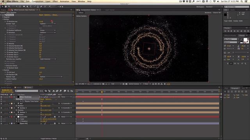Toggle Particular effect fx switch
This screenshot has height=140, width=250.
coord(3,15)
